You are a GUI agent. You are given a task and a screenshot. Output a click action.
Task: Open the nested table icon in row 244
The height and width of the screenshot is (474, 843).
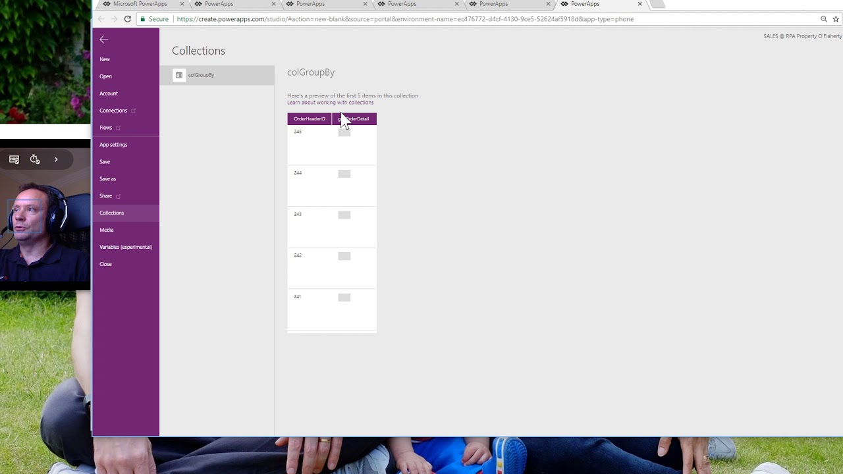[x=344, y=174]
